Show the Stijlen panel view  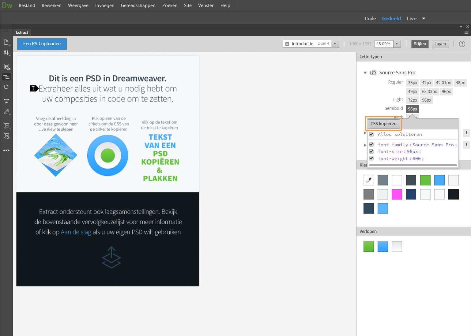tap(420, 44)
